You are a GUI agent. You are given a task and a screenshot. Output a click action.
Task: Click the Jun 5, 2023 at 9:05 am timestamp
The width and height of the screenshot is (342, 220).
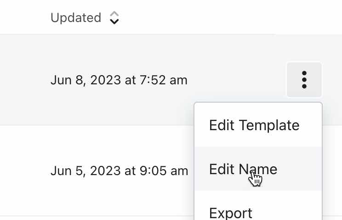point(119,171)
